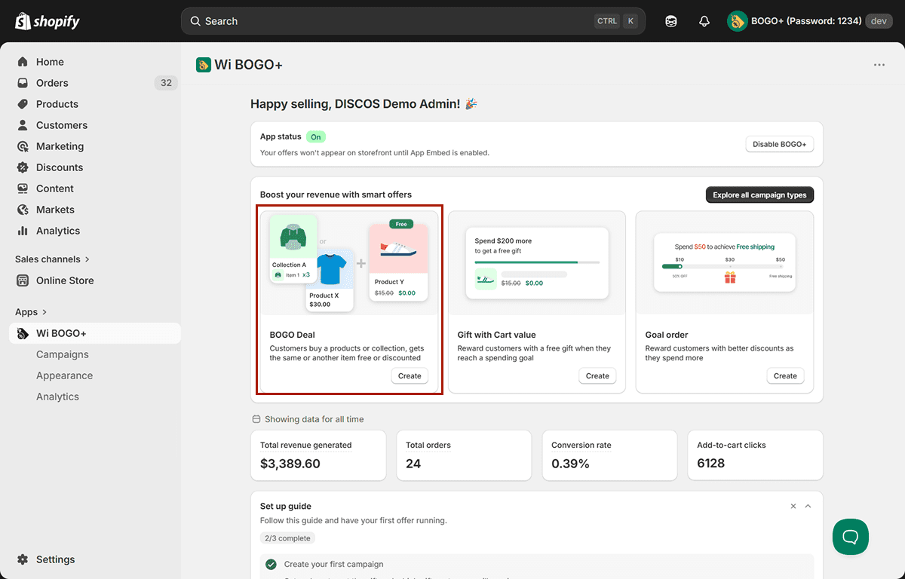
Task: Click the App status On badge
Action: click(316, 136)
